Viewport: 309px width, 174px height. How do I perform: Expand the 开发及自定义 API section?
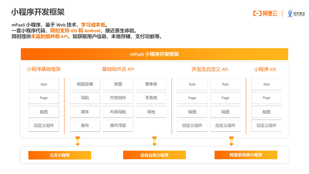tap(209, 69)
